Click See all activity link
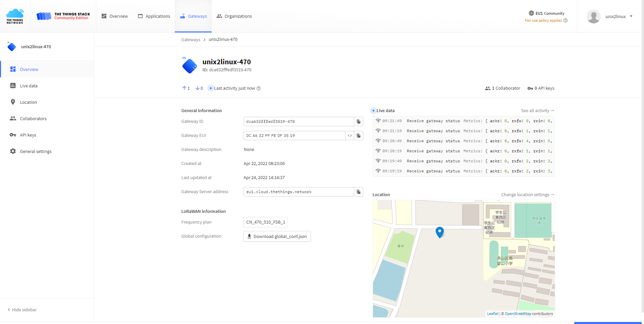The image size is (644, 324). click(537, 111)
